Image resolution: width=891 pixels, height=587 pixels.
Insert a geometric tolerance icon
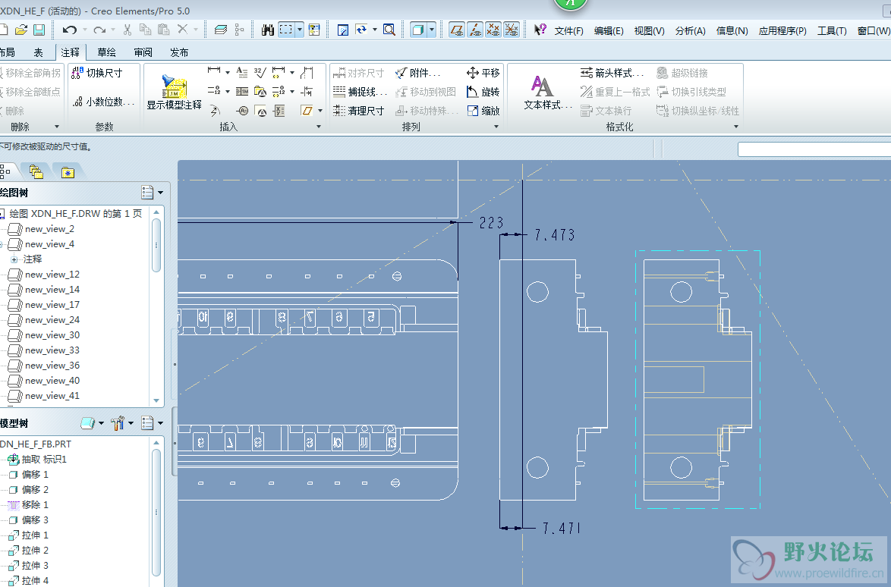point(242,92)
